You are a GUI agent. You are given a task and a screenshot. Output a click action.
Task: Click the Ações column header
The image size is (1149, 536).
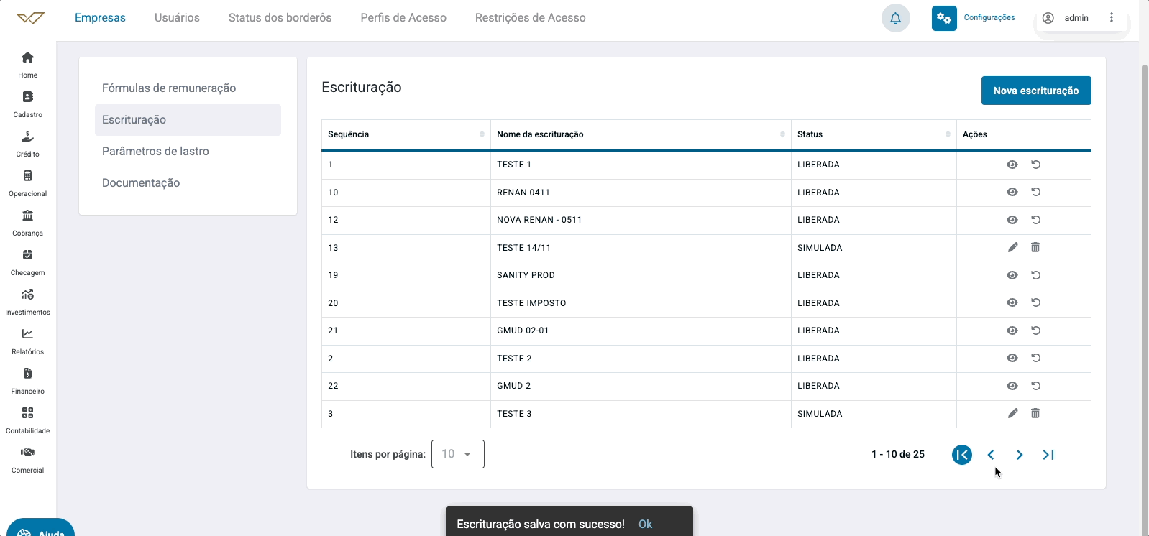pos(975,134)
